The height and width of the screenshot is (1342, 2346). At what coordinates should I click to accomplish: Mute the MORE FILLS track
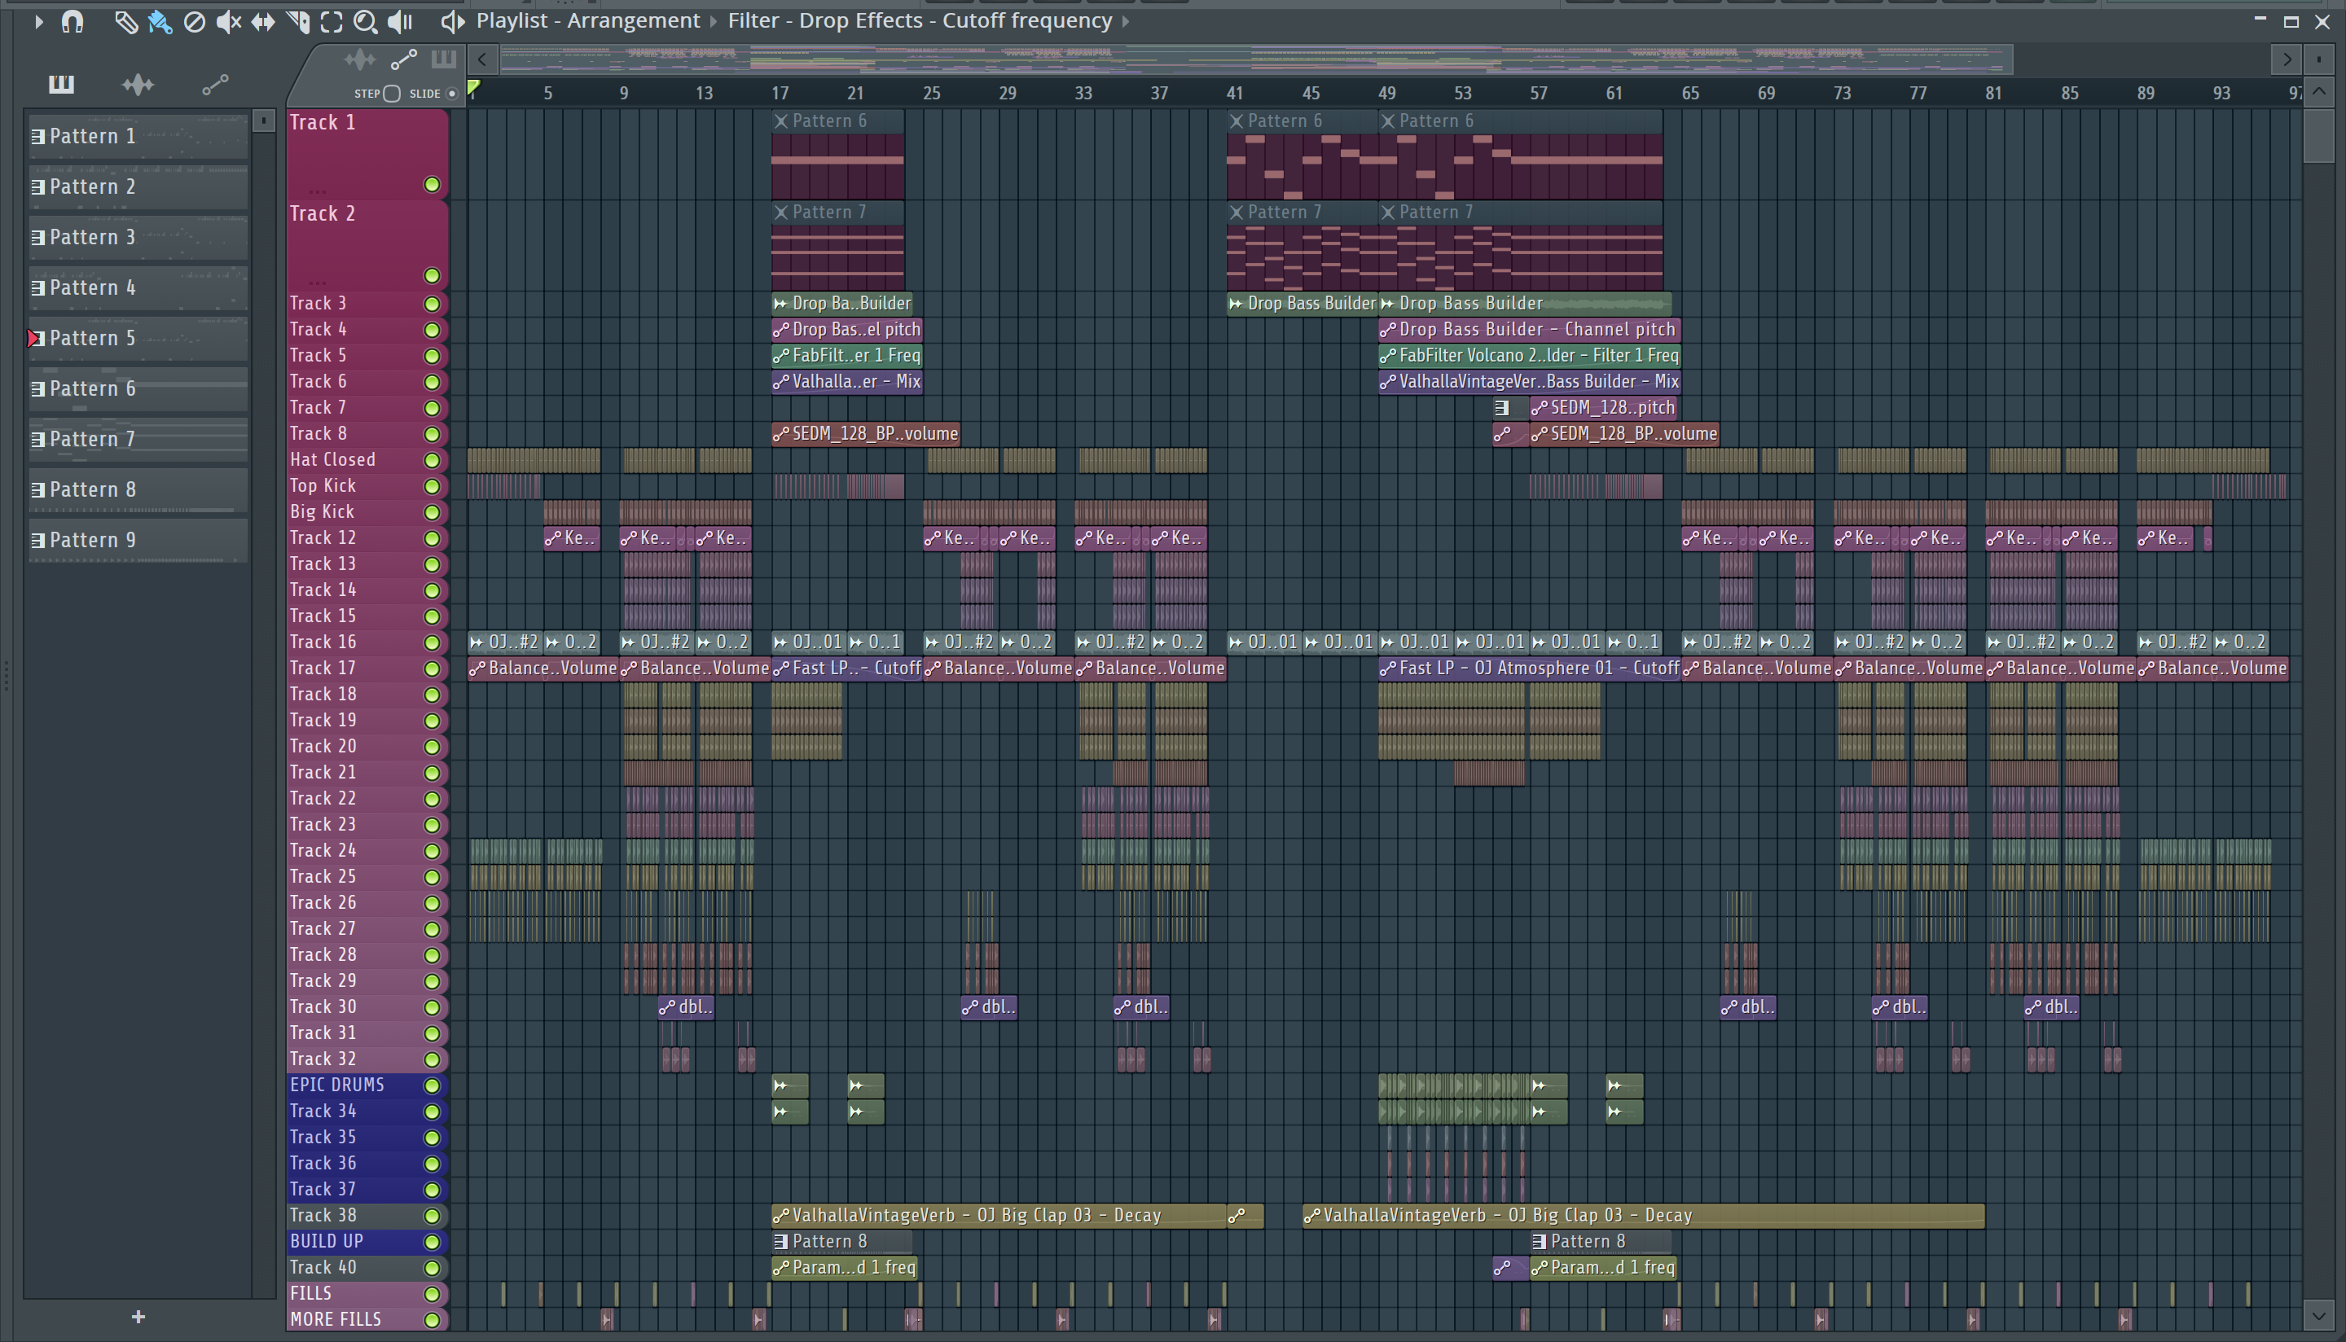(432, 1320)
